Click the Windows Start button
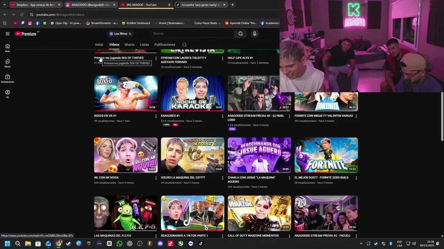The width and height of the screenshot is (444, 249). point(7,243)
